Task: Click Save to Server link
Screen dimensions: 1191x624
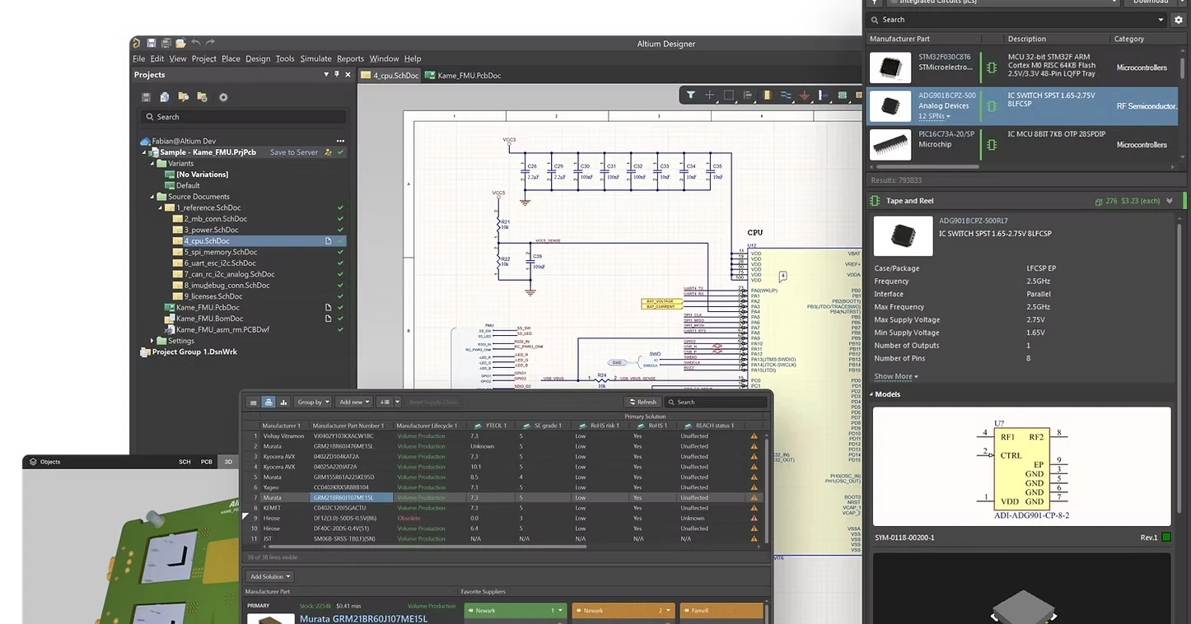Action: (294, 152)
